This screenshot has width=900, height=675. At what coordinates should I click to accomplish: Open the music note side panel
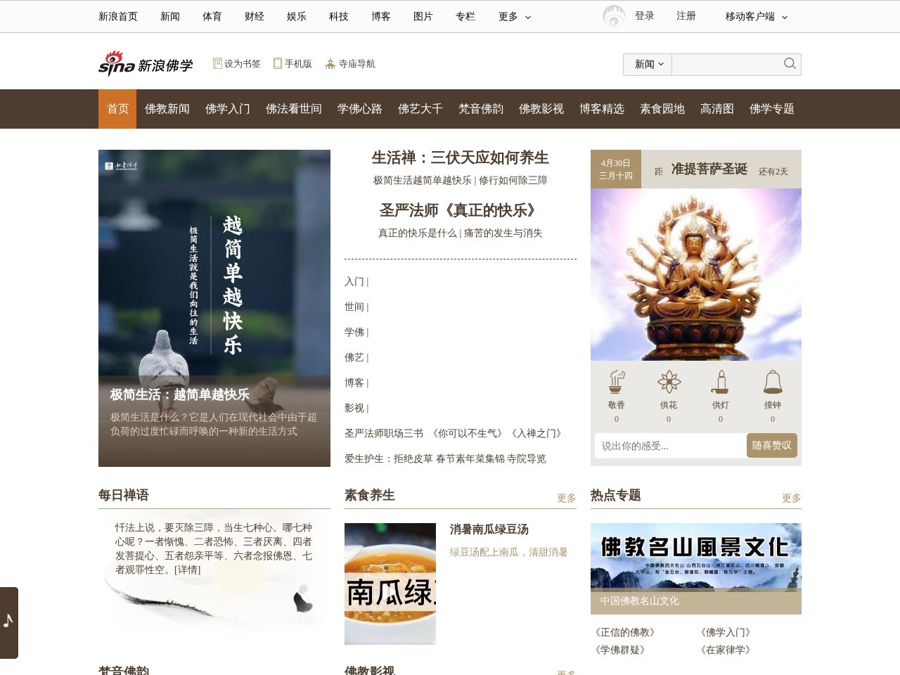[8, 622]
